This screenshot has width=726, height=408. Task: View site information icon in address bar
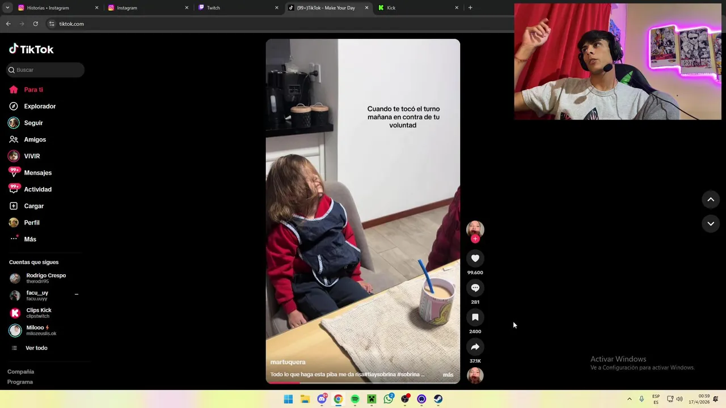click(52, 24)
